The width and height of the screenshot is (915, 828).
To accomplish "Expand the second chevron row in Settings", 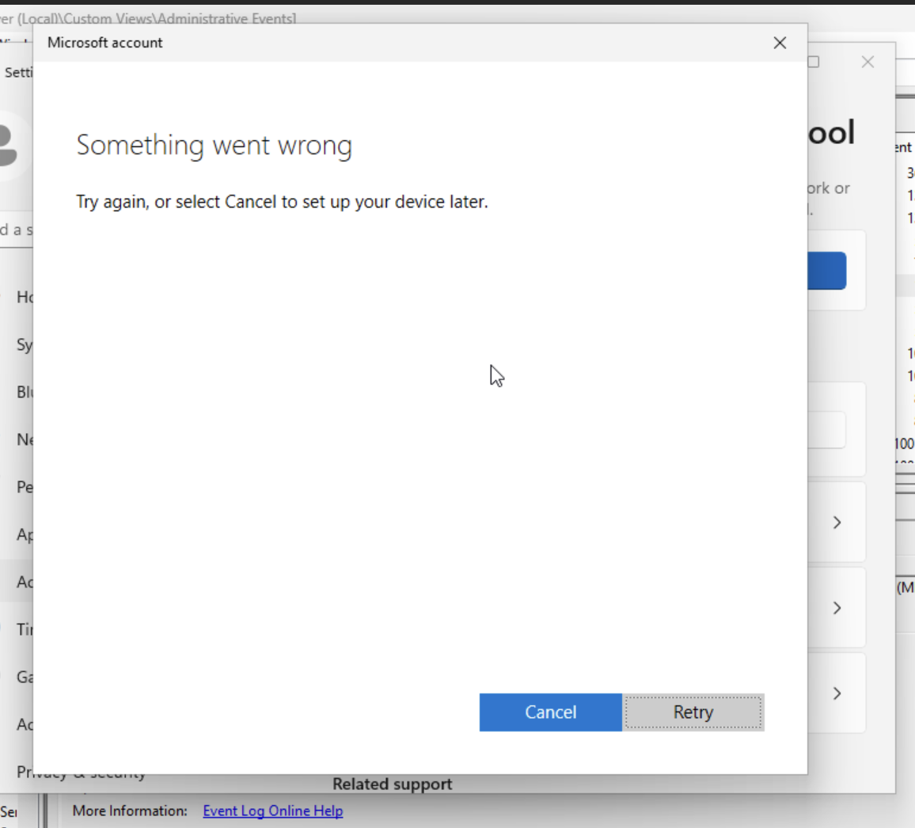I will coord(837,608).
